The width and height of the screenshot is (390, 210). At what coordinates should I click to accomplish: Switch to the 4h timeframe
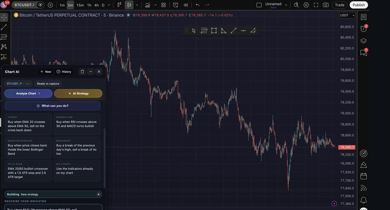coord(96,5)
